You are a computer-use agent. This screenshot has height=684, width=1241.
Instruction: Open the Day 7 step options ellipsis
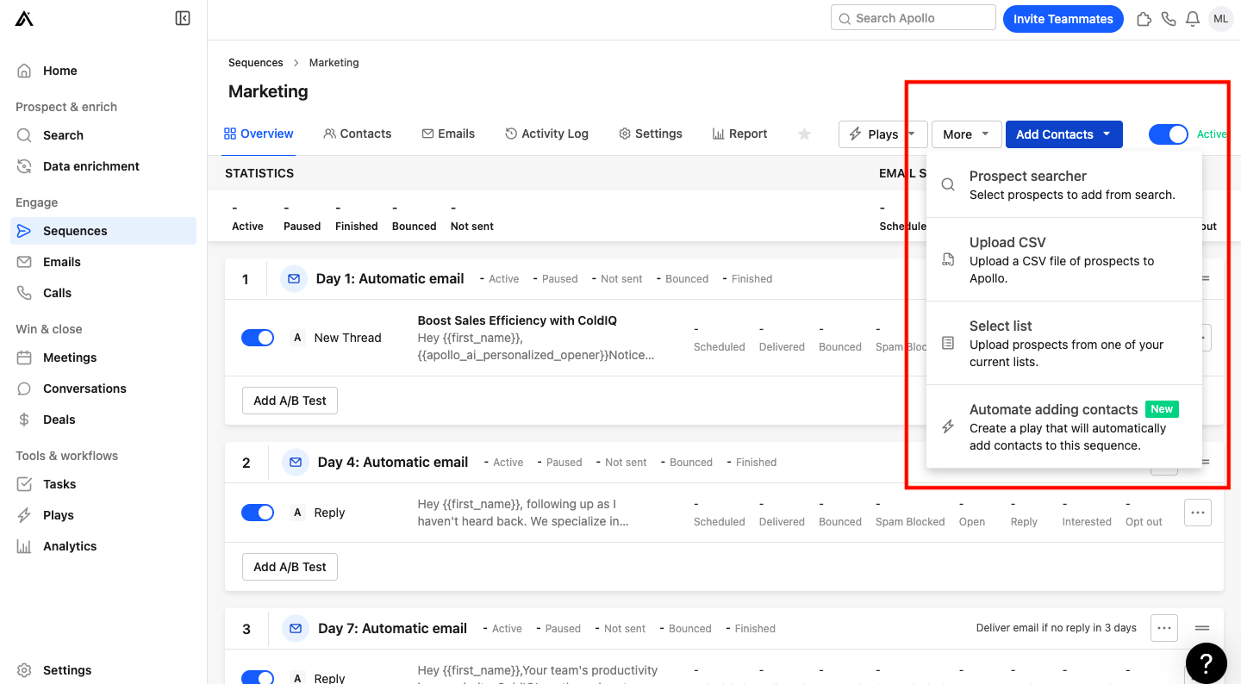(1164, 628)
